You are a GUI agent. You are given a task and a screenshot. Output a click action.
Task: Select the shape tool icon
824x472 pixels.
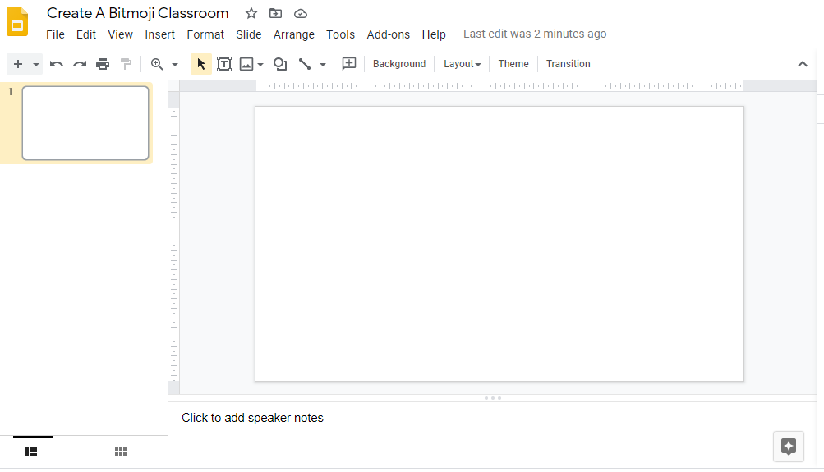click(x=280, y=64)
